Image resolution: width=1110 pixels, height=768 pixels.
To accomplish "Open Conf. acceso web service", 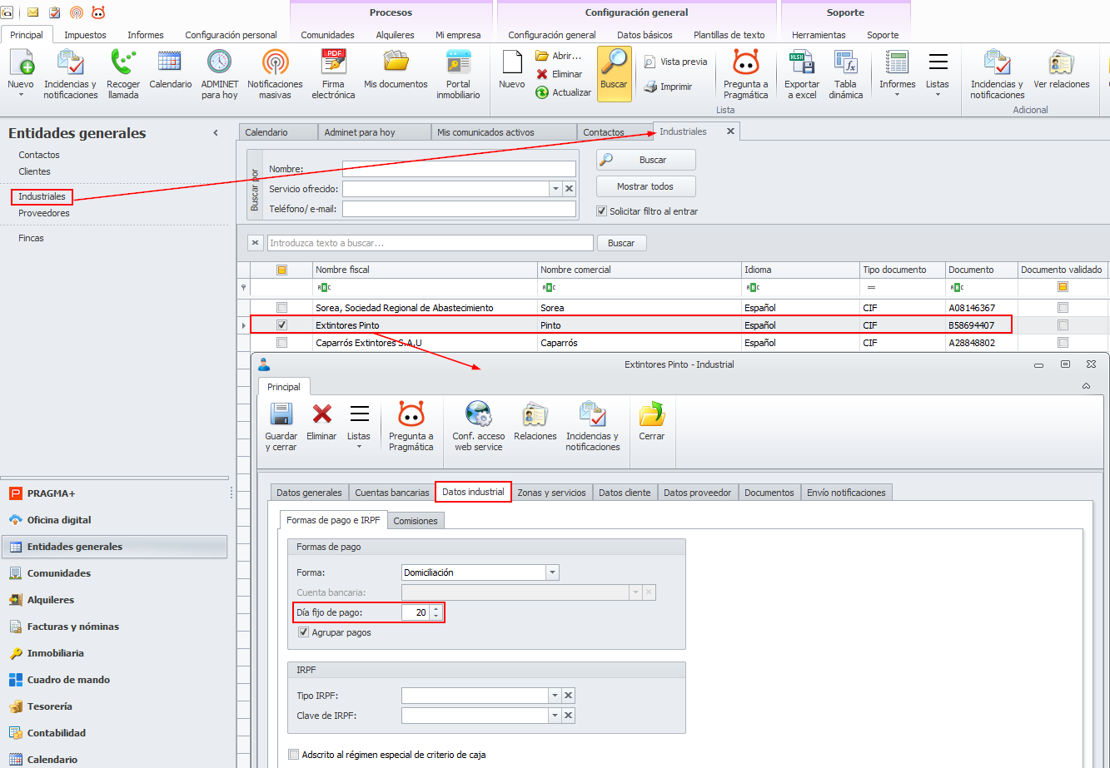I will coord(478,428).
